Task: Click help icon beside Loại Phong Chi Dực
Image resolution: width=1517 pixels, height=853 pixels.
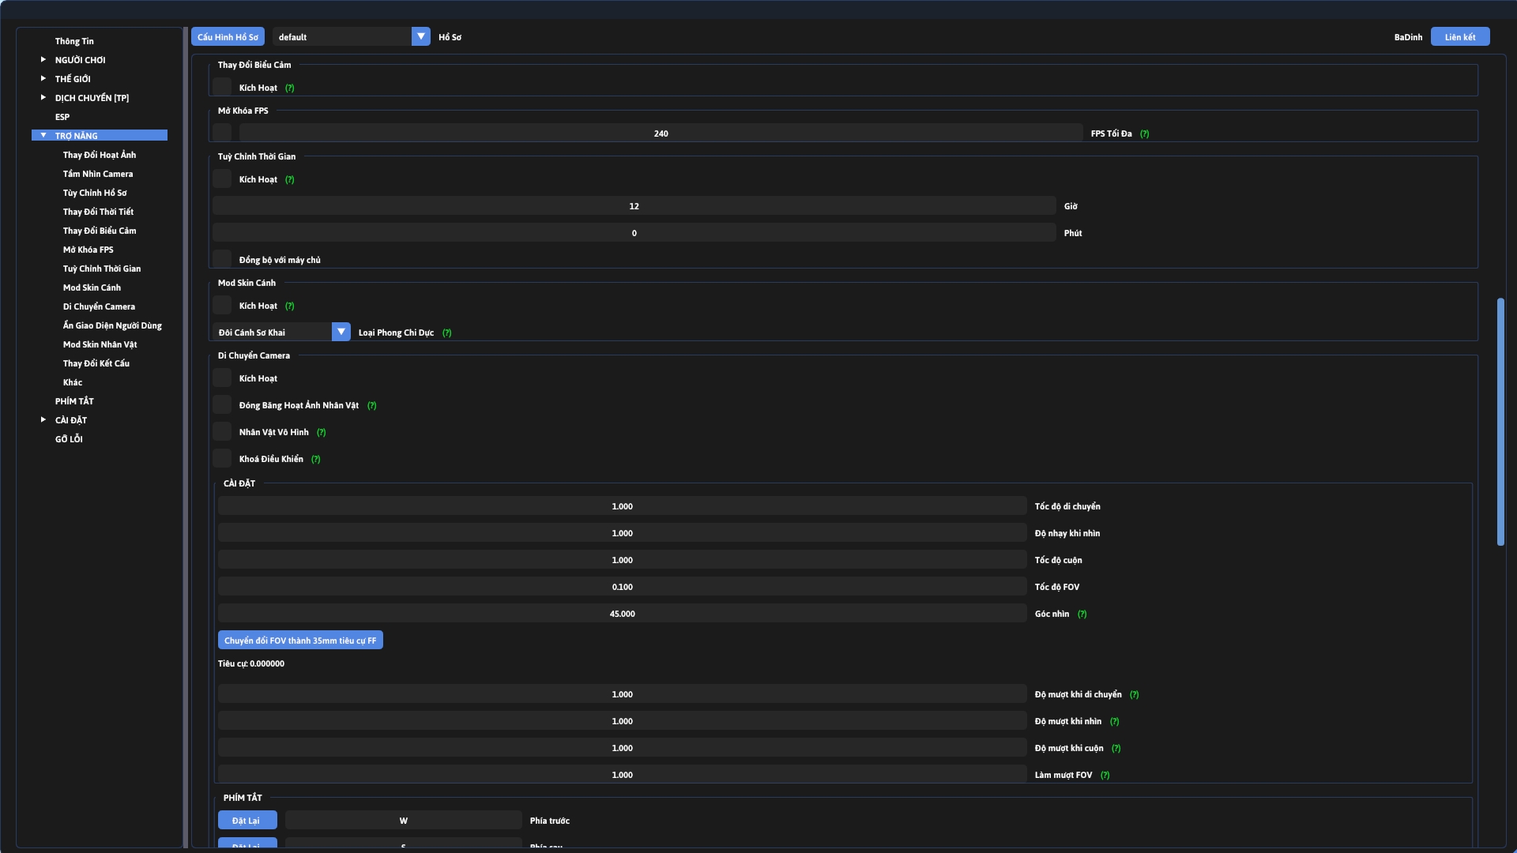Action: [x=446, y=333]
